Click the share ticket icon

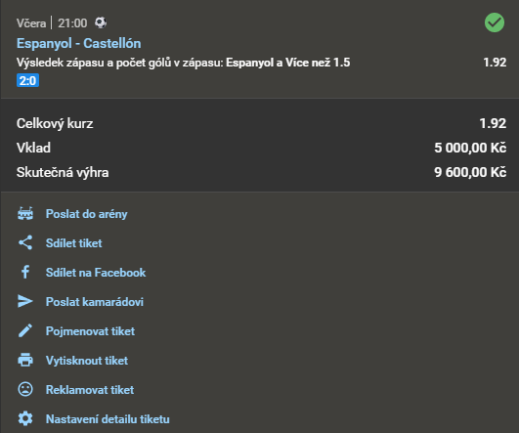[25, 242]
